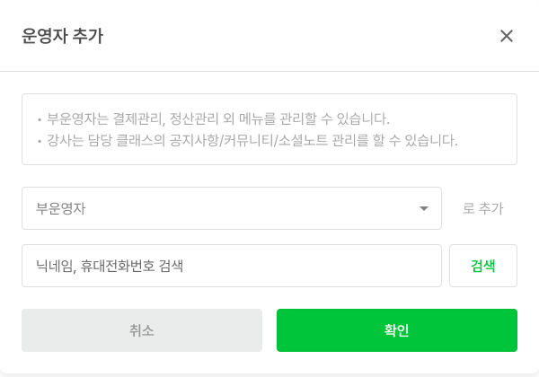Click the bullet before 부운영자는 결제관리

click(x=40, y=119)
